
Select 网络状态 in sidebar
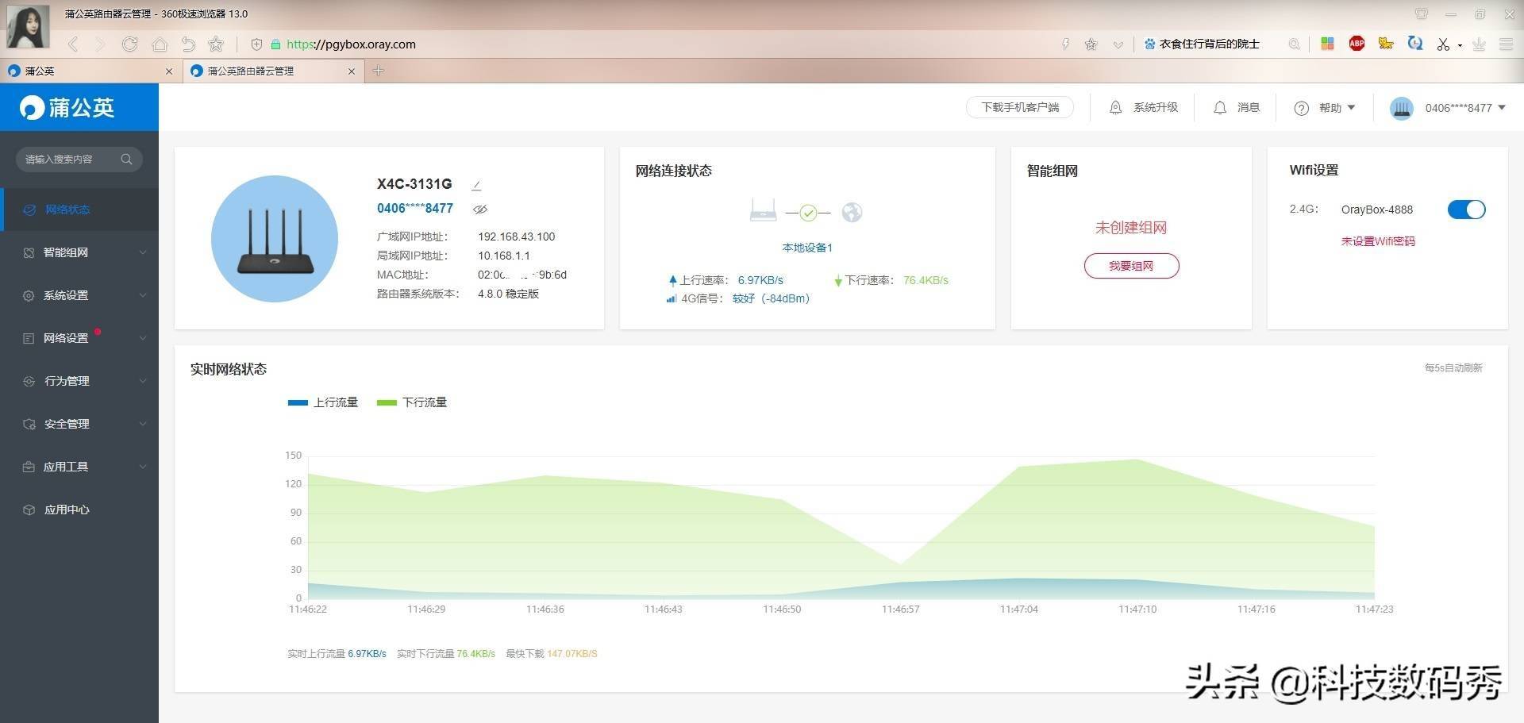(79, 210)
